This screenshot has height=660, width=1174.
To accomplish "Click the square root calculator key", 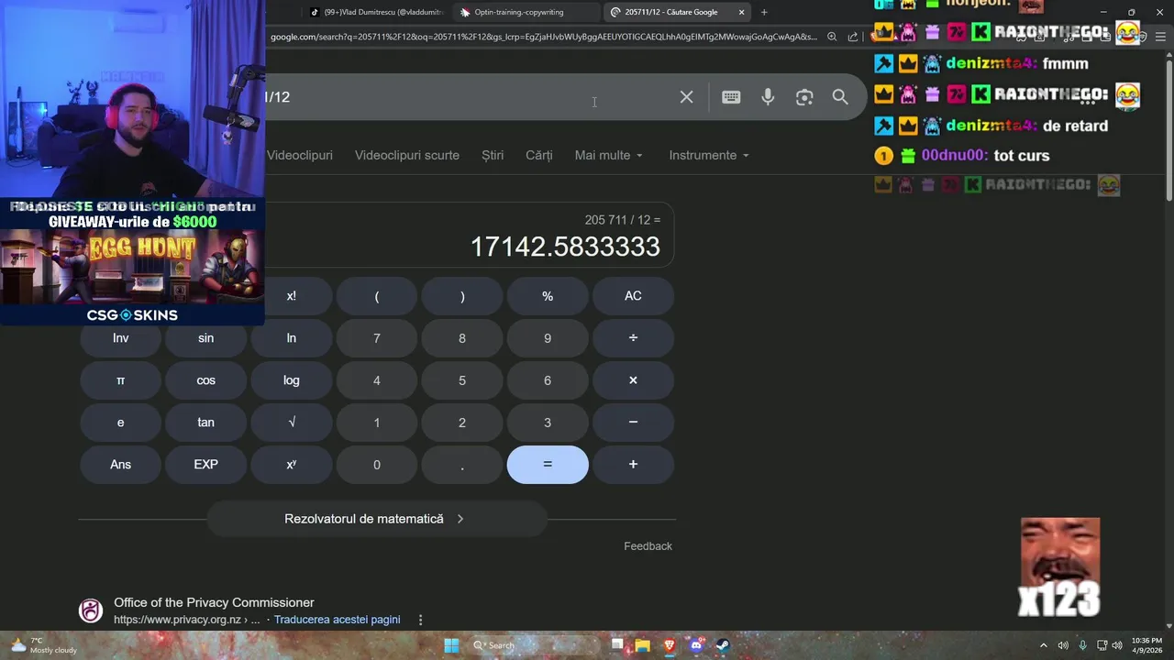I will click(291, 423).
